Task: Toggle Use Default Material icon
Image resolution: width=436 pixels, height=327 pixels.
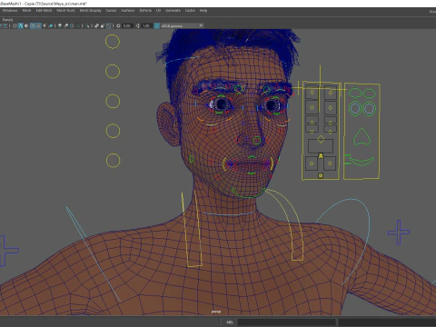Action: pyautogui.click(x=26, y=26)
